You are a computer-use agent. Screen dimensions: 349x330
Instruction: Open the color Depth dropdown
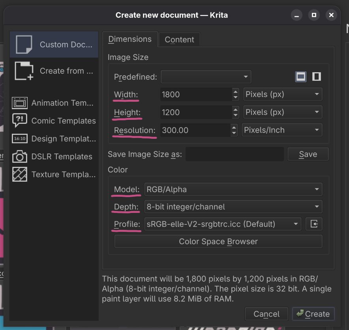pyautogui.click(x=233, y=207)
